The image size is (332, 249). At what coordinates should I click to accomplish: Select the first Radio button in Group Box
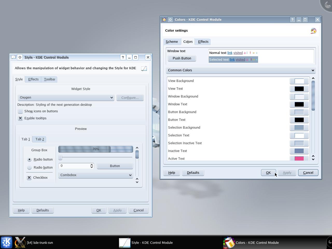[29, 160]
